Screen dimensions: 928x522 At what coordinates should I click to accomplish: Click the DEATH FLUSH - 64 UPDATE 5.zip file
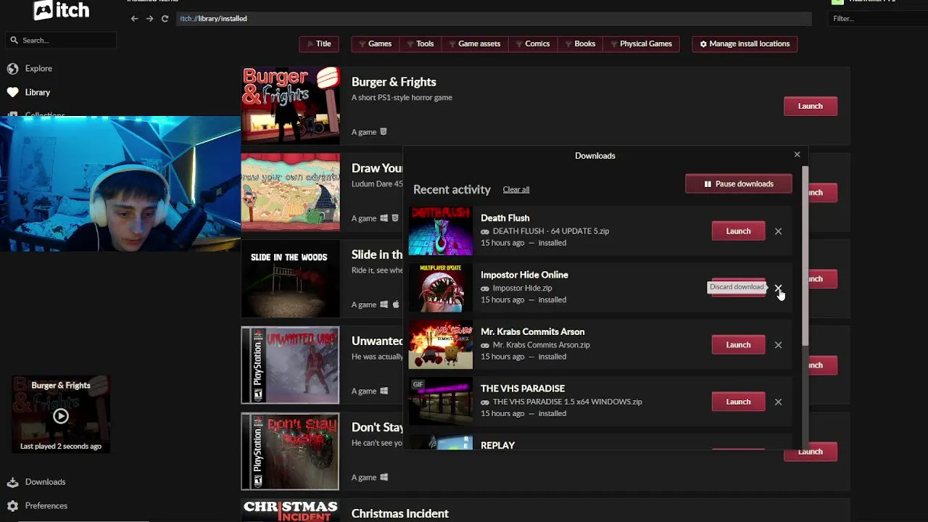point(551,231)
